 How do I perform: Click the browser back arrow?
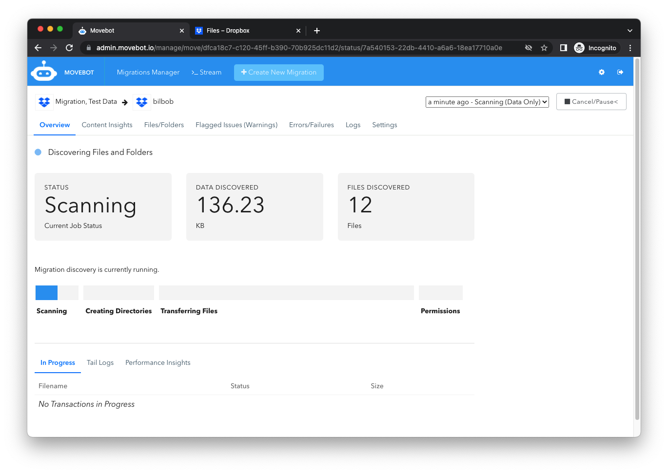(x=38, y=48)
